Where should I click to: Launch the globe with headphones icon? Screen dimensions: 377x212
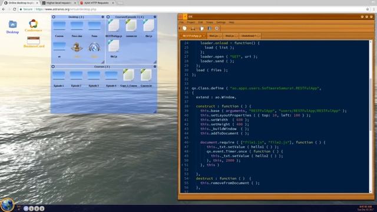click(x=94, y=47)
